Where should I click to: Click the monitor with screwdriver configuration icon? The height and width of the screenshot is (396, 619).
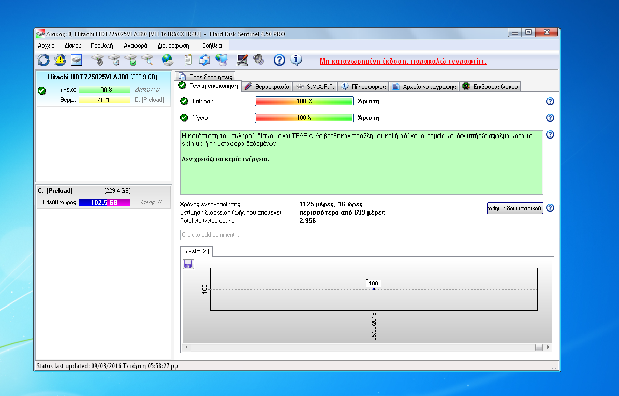tap(242, 60)
